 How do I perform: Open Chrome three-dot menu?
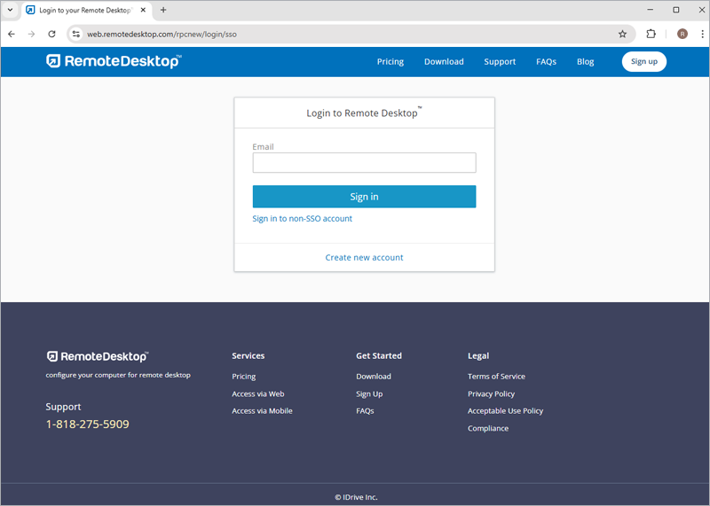[699, 35]
